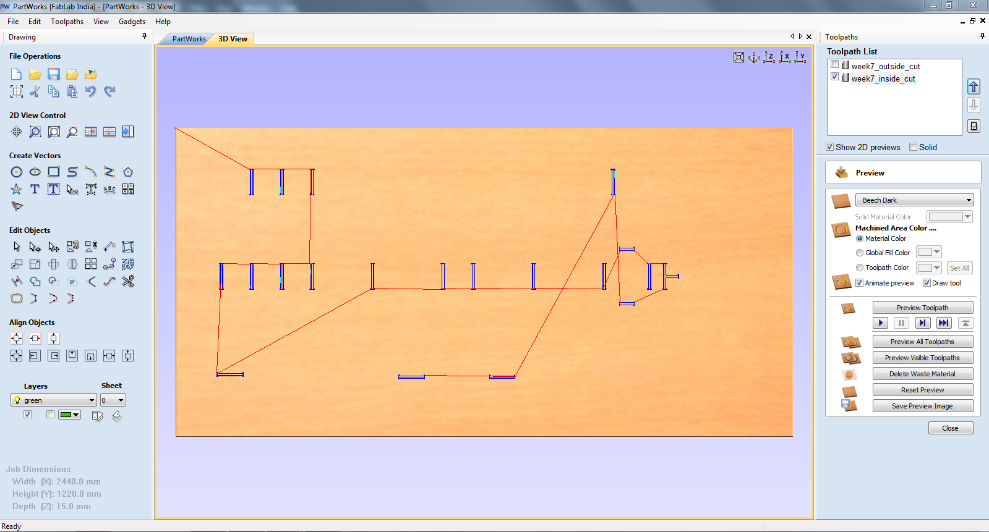Move toolpath up with blue arrow
989x532 pixels.
point(974,87)
